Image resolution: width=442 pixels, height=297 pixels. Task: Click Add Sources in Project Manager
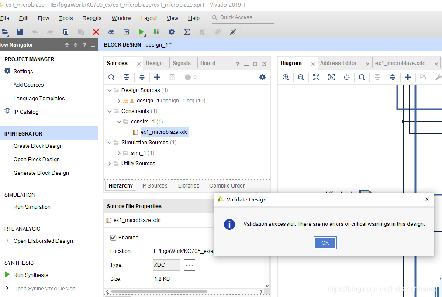coord(28,85)
